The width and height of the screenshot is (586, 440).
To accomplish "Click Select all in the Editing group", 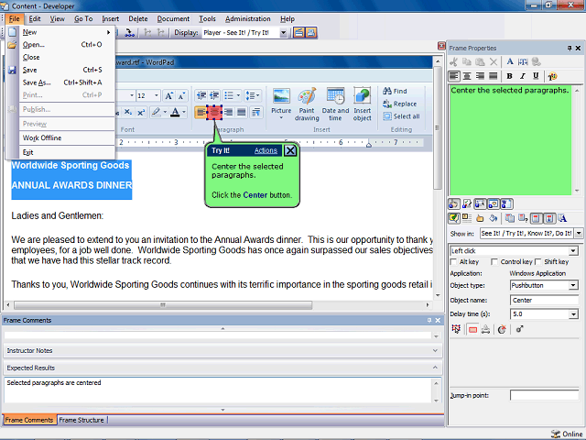I will tap(401, 116).
